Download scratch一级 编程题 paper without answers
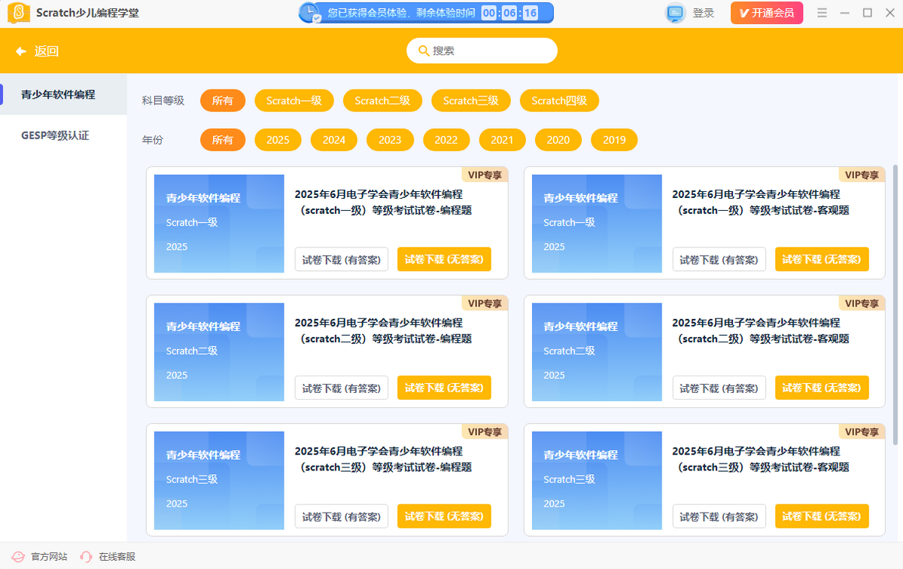The width and height of the screenshot is (903, 569). [444, 260]
